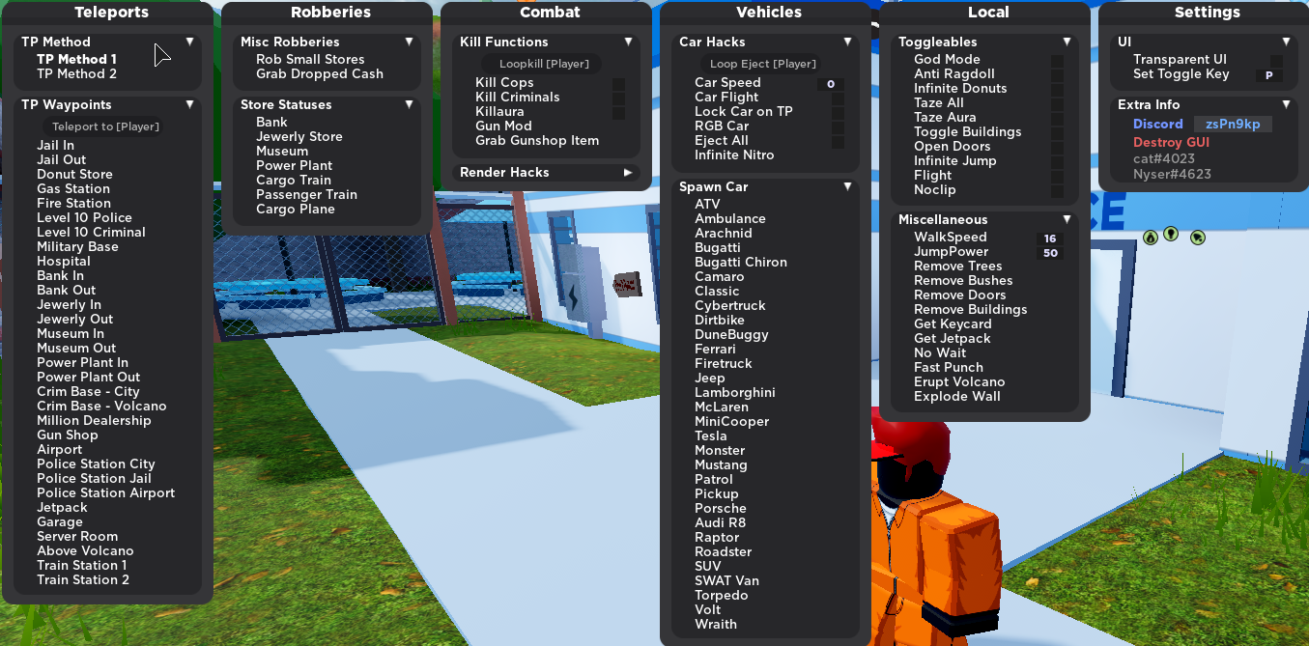Image resolution: width=1309 pixels, height=646 pixels.
Task: Check the Car Flight box
Action: coord(838,98)
